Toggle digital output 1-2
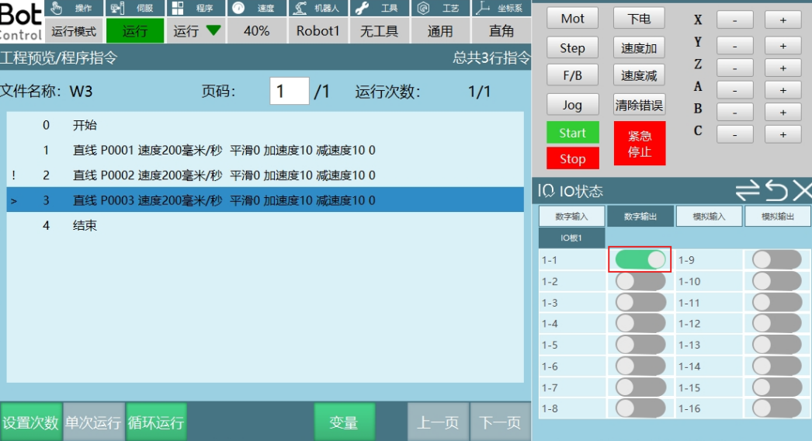812x441 pixels. tap(640, 281)
